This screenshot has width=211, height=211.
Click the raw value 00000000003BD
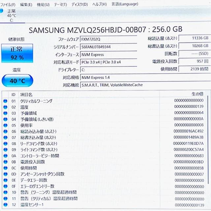189,162
